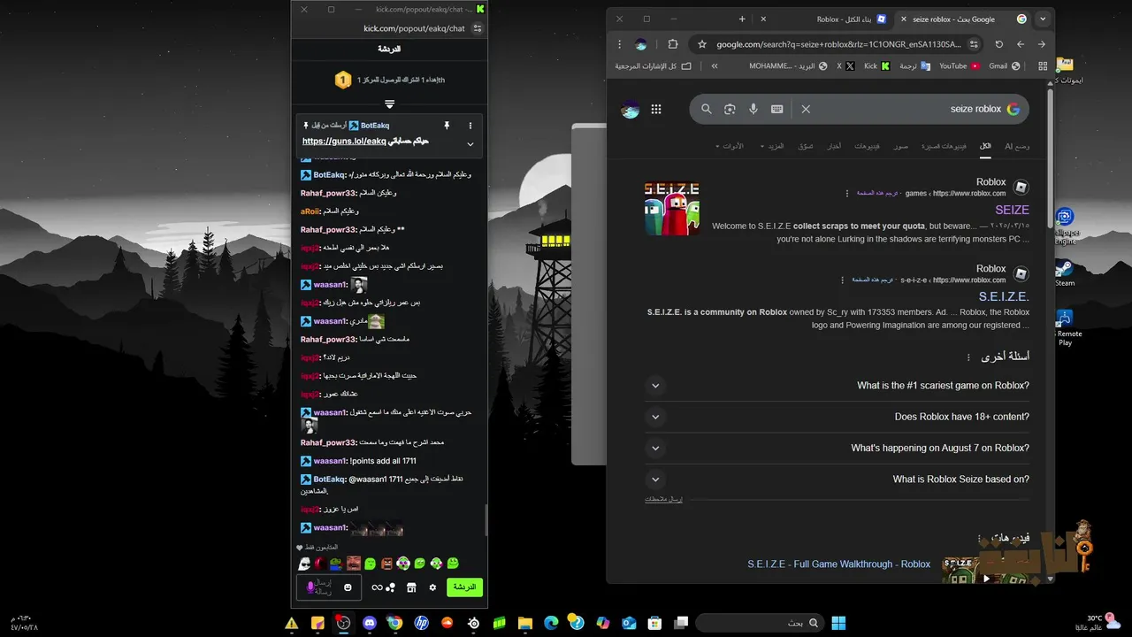1132x637 pixels.
Task: Start voice search with microphone icon
Action: click(753, 109)
